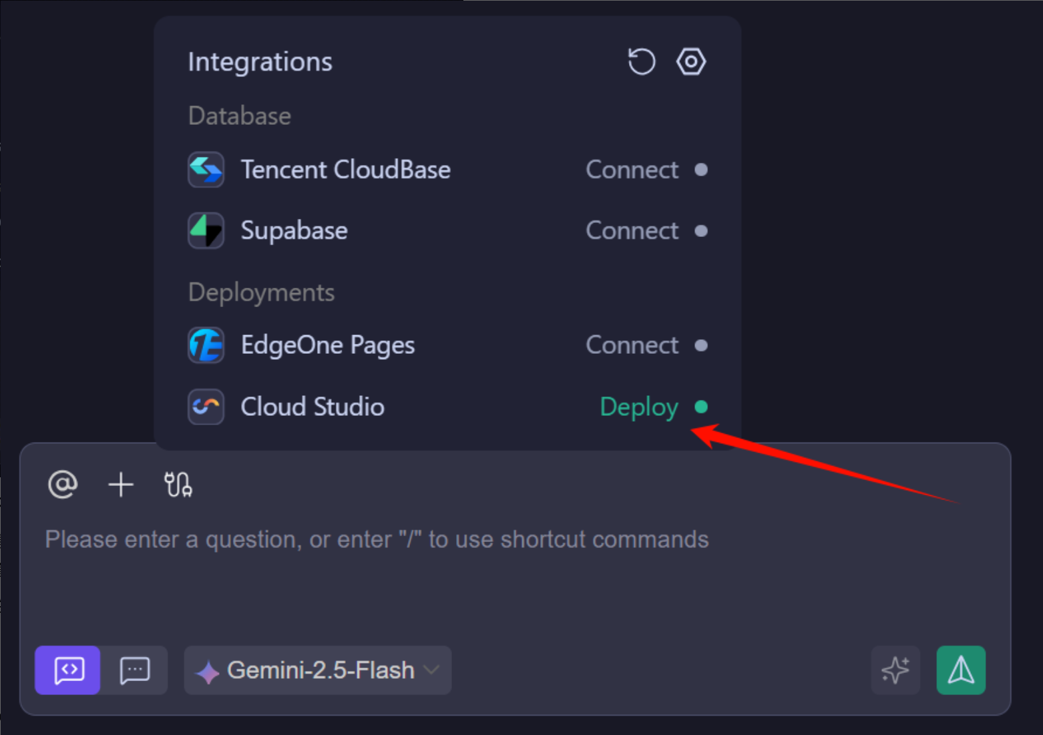Click the Supabase logo icon

206,231
